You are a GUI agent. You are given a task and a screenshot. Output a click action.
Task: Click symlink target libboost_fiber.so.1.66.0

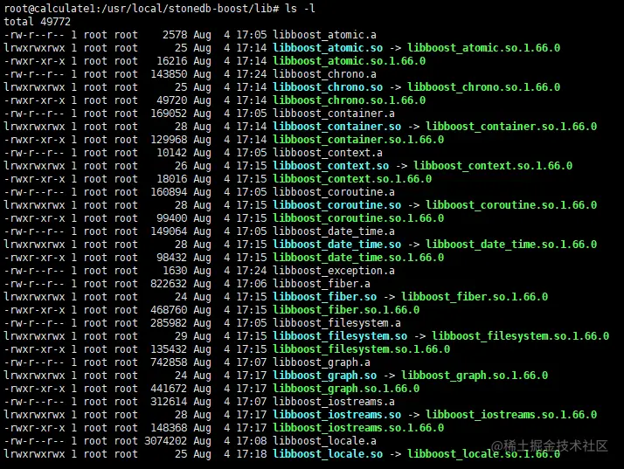475,298
